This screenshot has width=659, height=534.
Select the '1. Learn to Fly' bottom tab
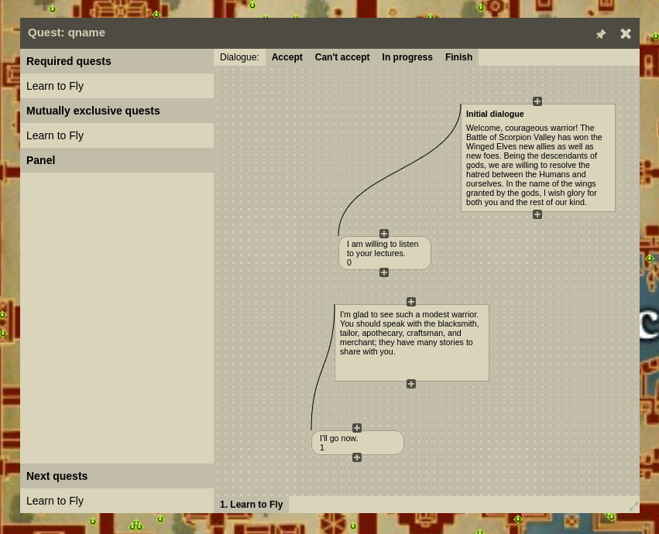tap(251, 505)
